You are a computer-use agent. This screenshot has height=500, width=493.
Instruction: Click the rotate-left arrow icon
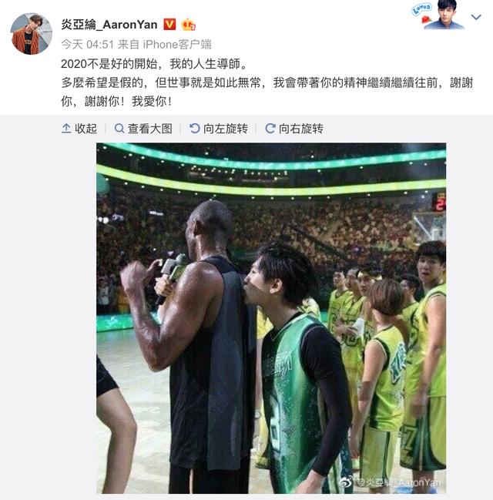195,129
